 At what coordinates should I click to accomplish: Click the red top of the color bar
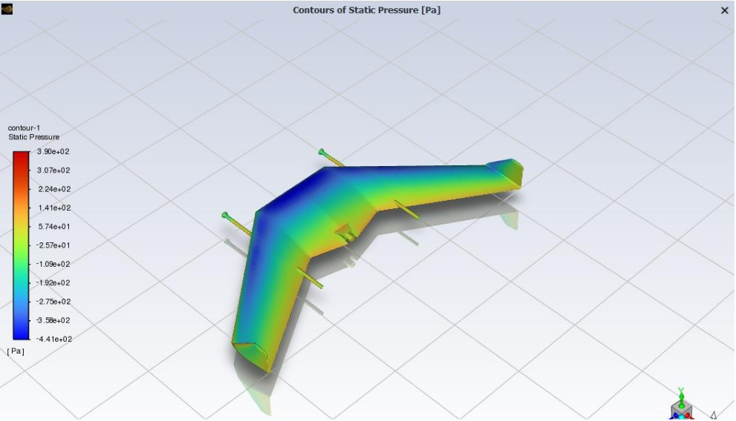[21, 156]
